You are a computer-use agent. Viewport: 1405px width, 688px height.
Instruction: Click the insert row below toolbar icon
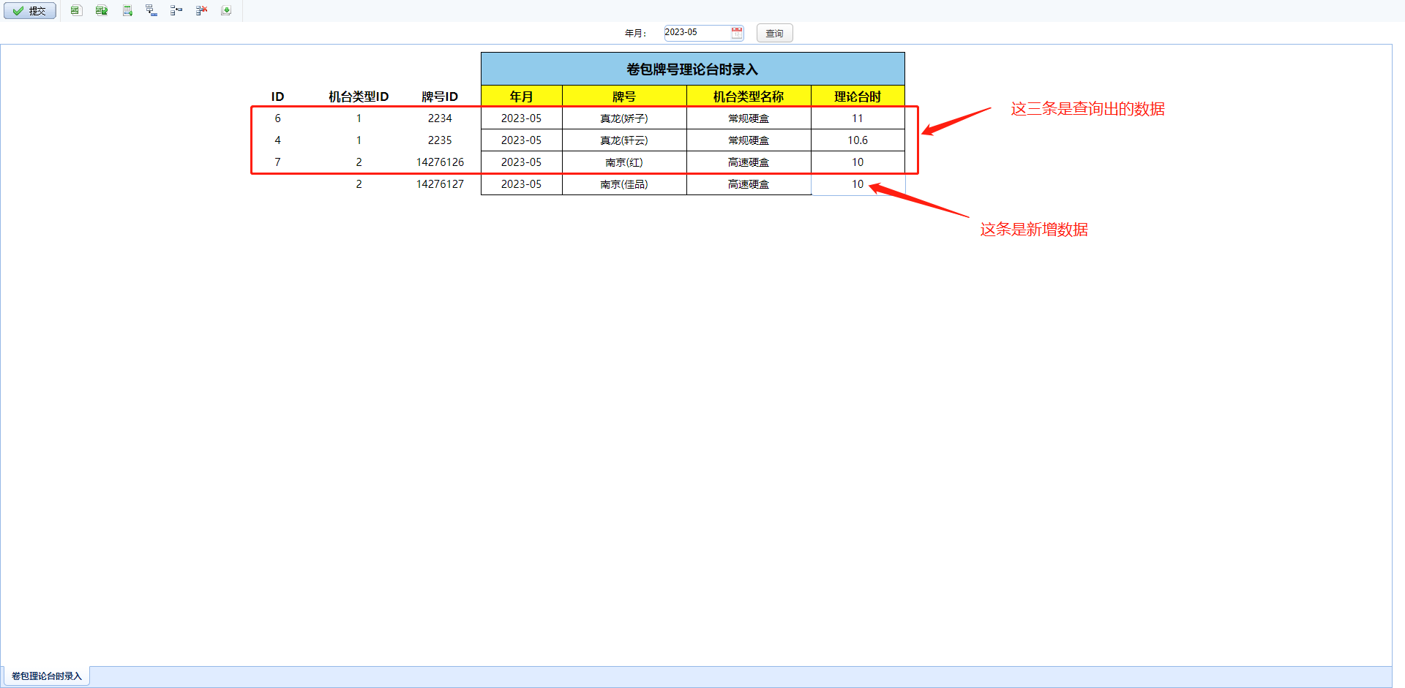pyautogui.click(x=151, y=10)
